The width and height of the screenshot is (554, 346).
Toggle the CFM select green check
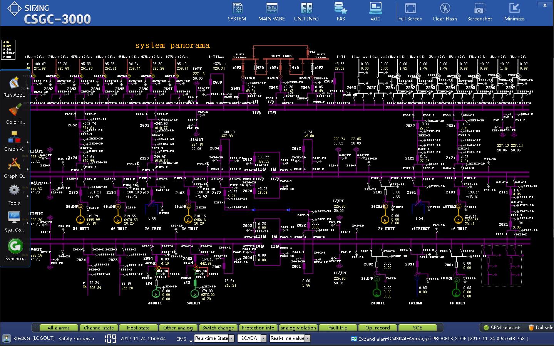[x=487, y=328]
